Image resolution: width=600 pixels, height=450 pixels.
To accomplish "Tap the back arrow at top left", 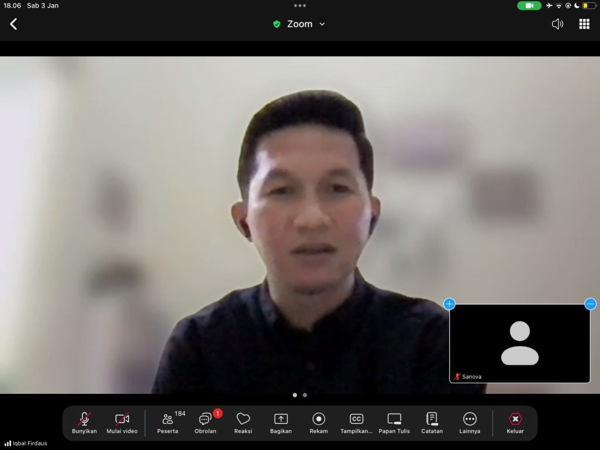I will click(x=13, y=24).
